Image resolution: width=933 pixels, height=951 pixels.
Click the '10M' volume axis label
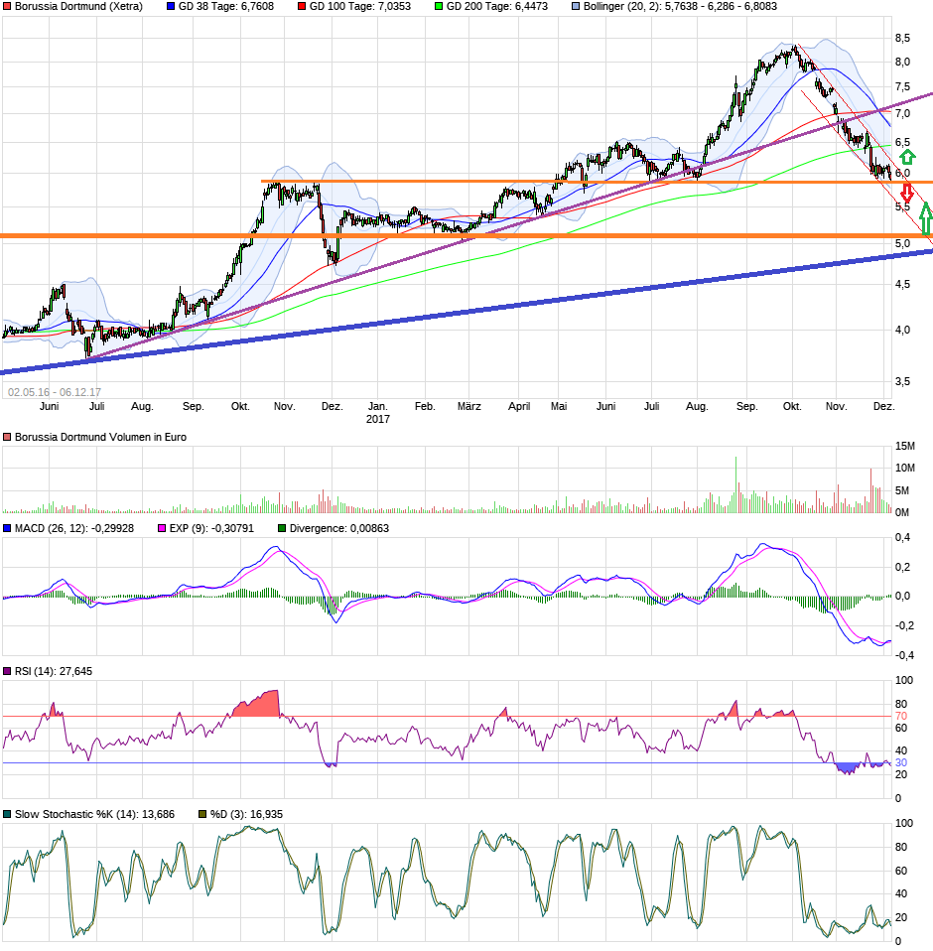pos(905,469)
